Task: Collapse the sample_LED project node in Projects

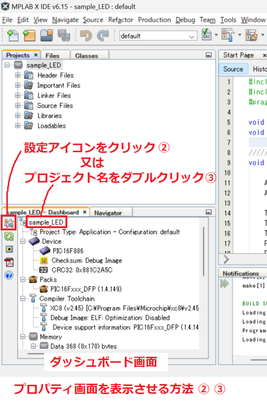Action: click(x=7, y=65)
